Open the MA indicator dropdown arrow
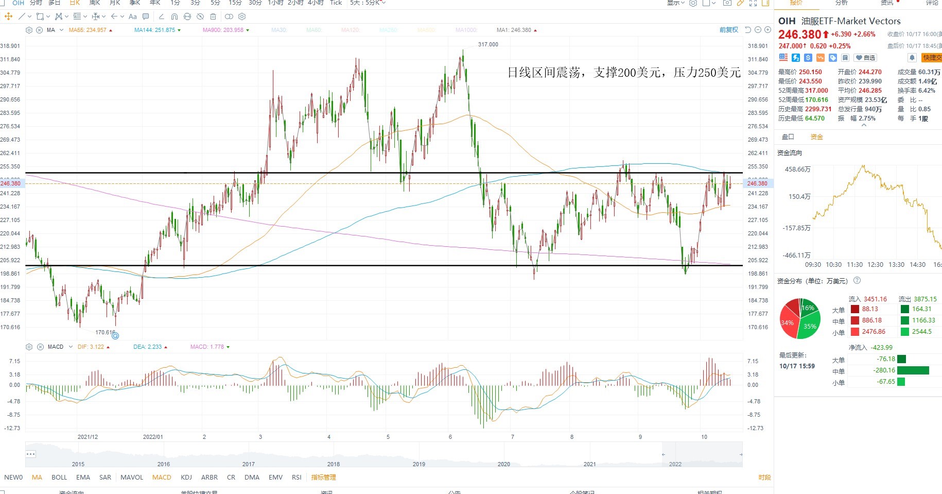942x494 pixels. tap(62, 30)
